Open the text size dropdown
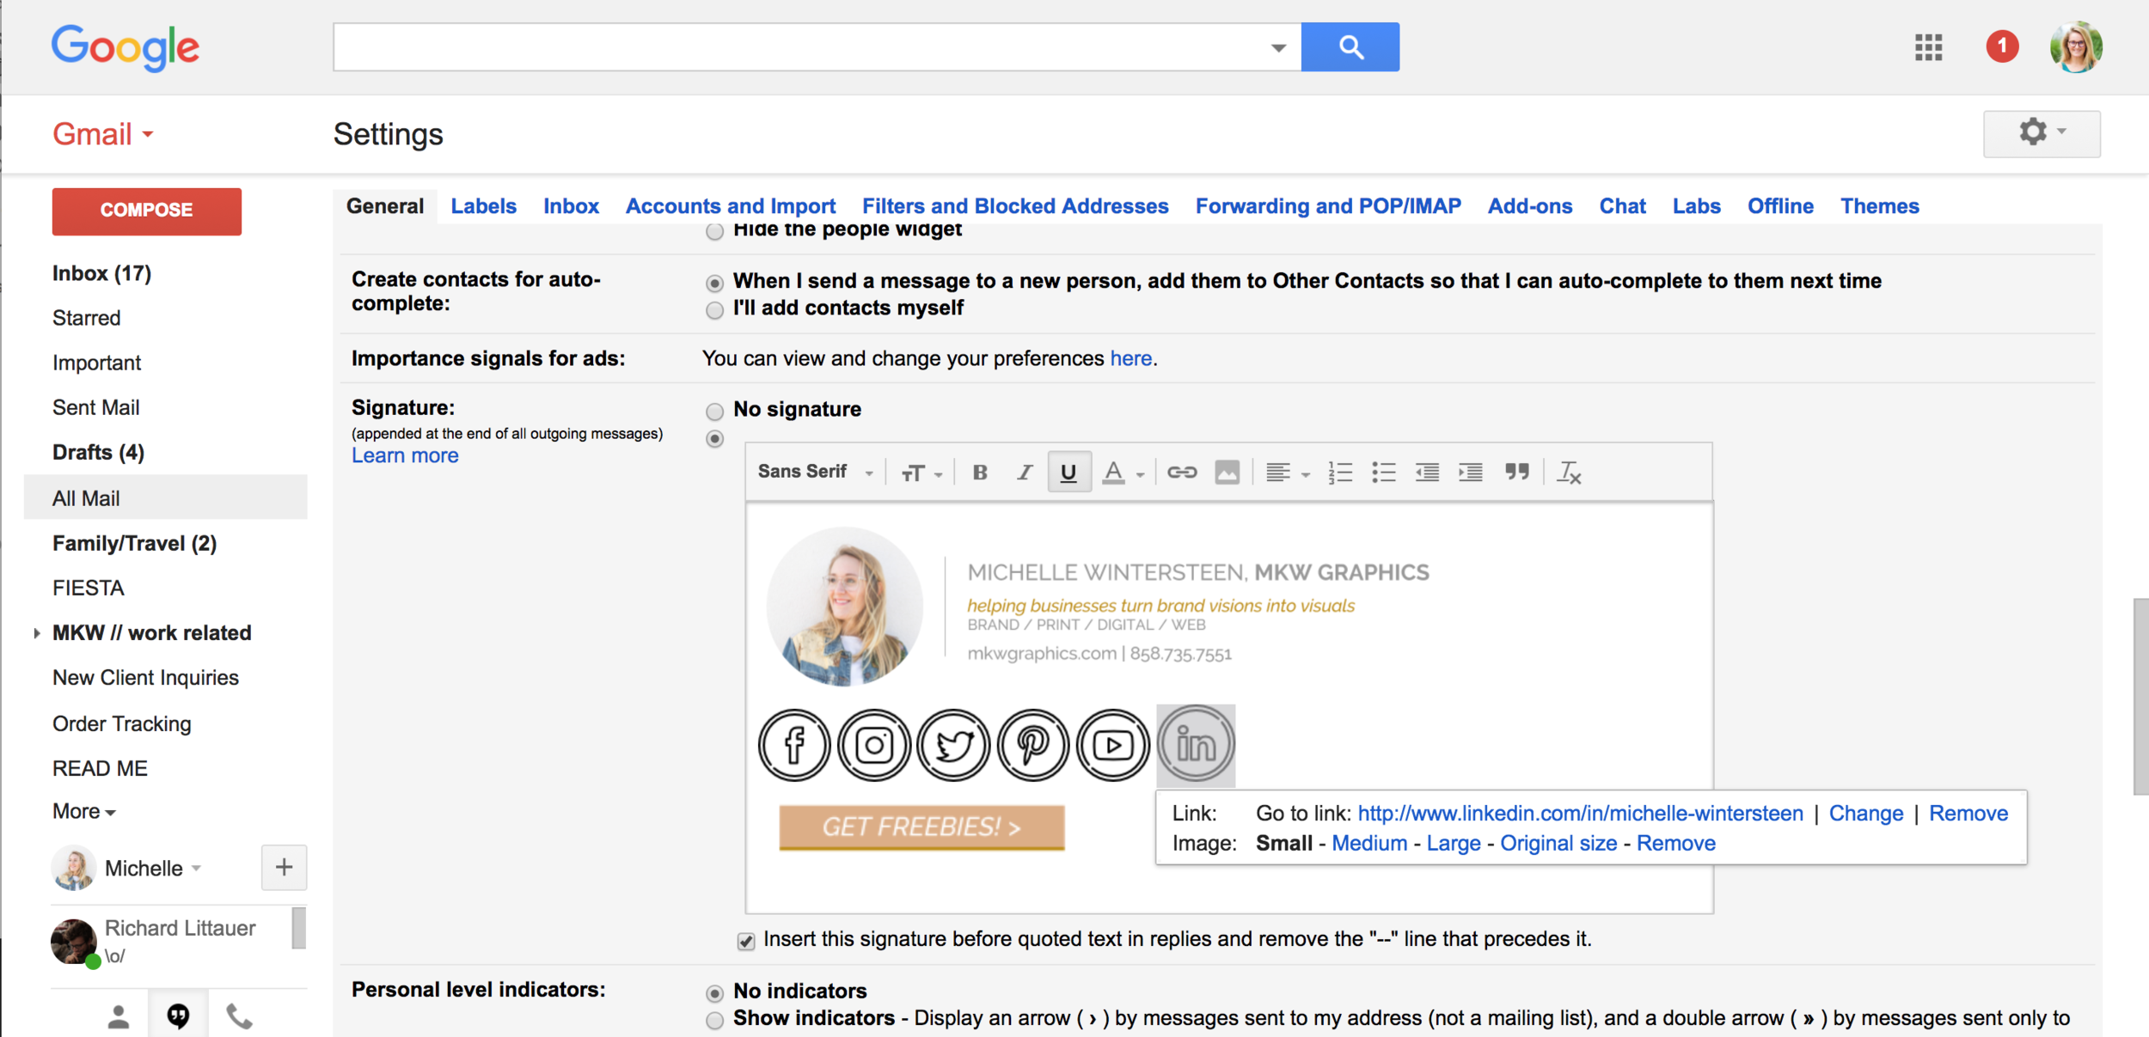 coord(921,473)
